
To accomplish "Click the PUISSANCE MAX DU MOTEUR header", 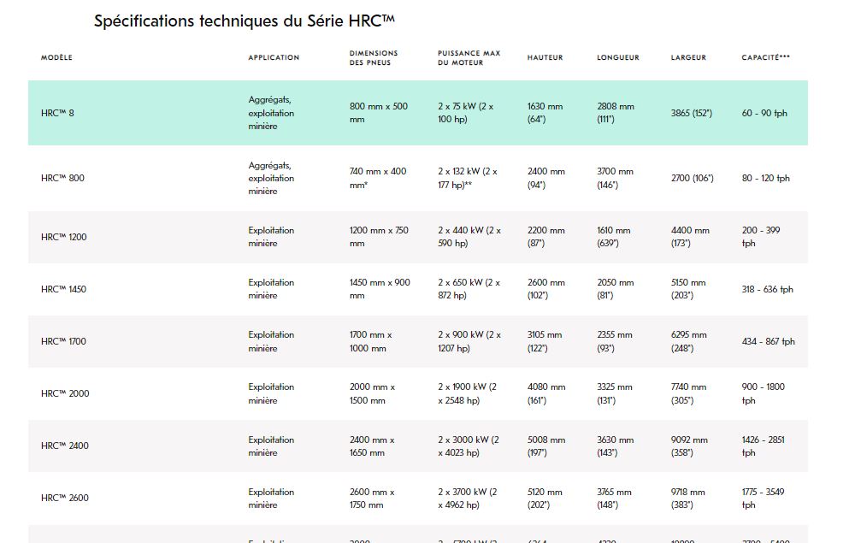I will [x=469, y=58].
